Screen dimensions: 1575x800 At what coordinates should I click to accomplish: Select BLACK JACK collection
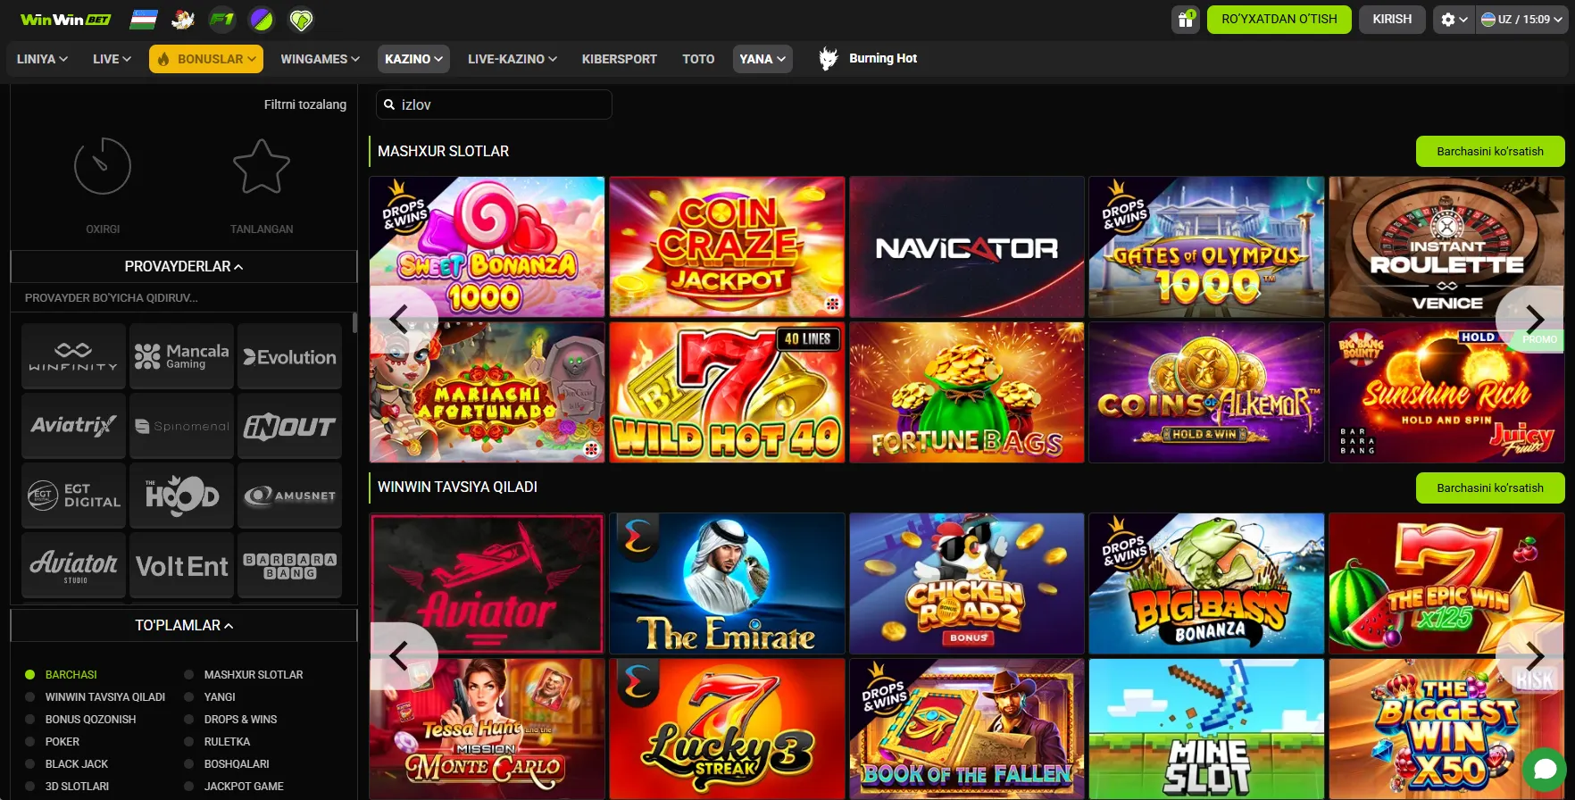coord(66,764)
